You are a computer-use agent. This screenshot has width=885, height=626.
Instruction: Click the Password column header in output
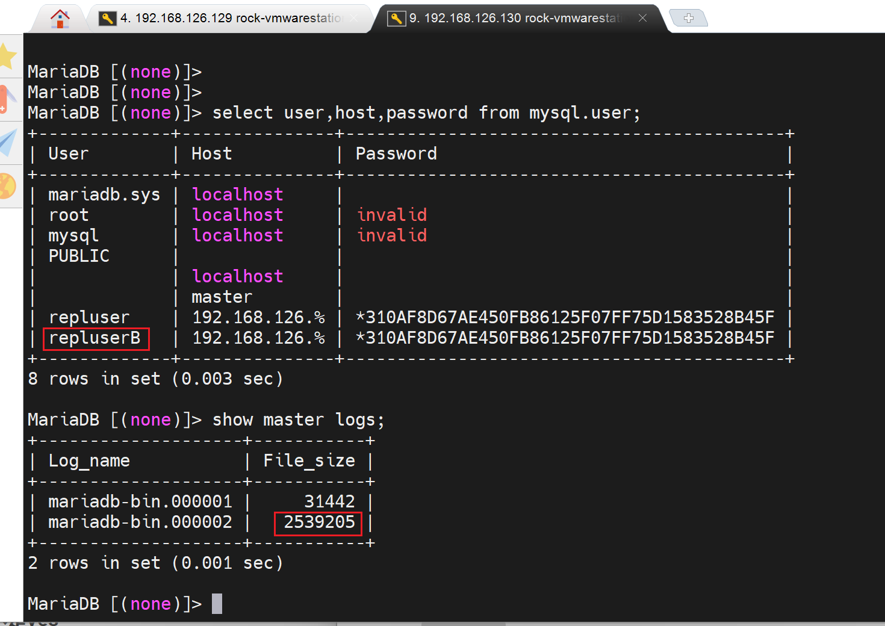(x=396, y=154)
